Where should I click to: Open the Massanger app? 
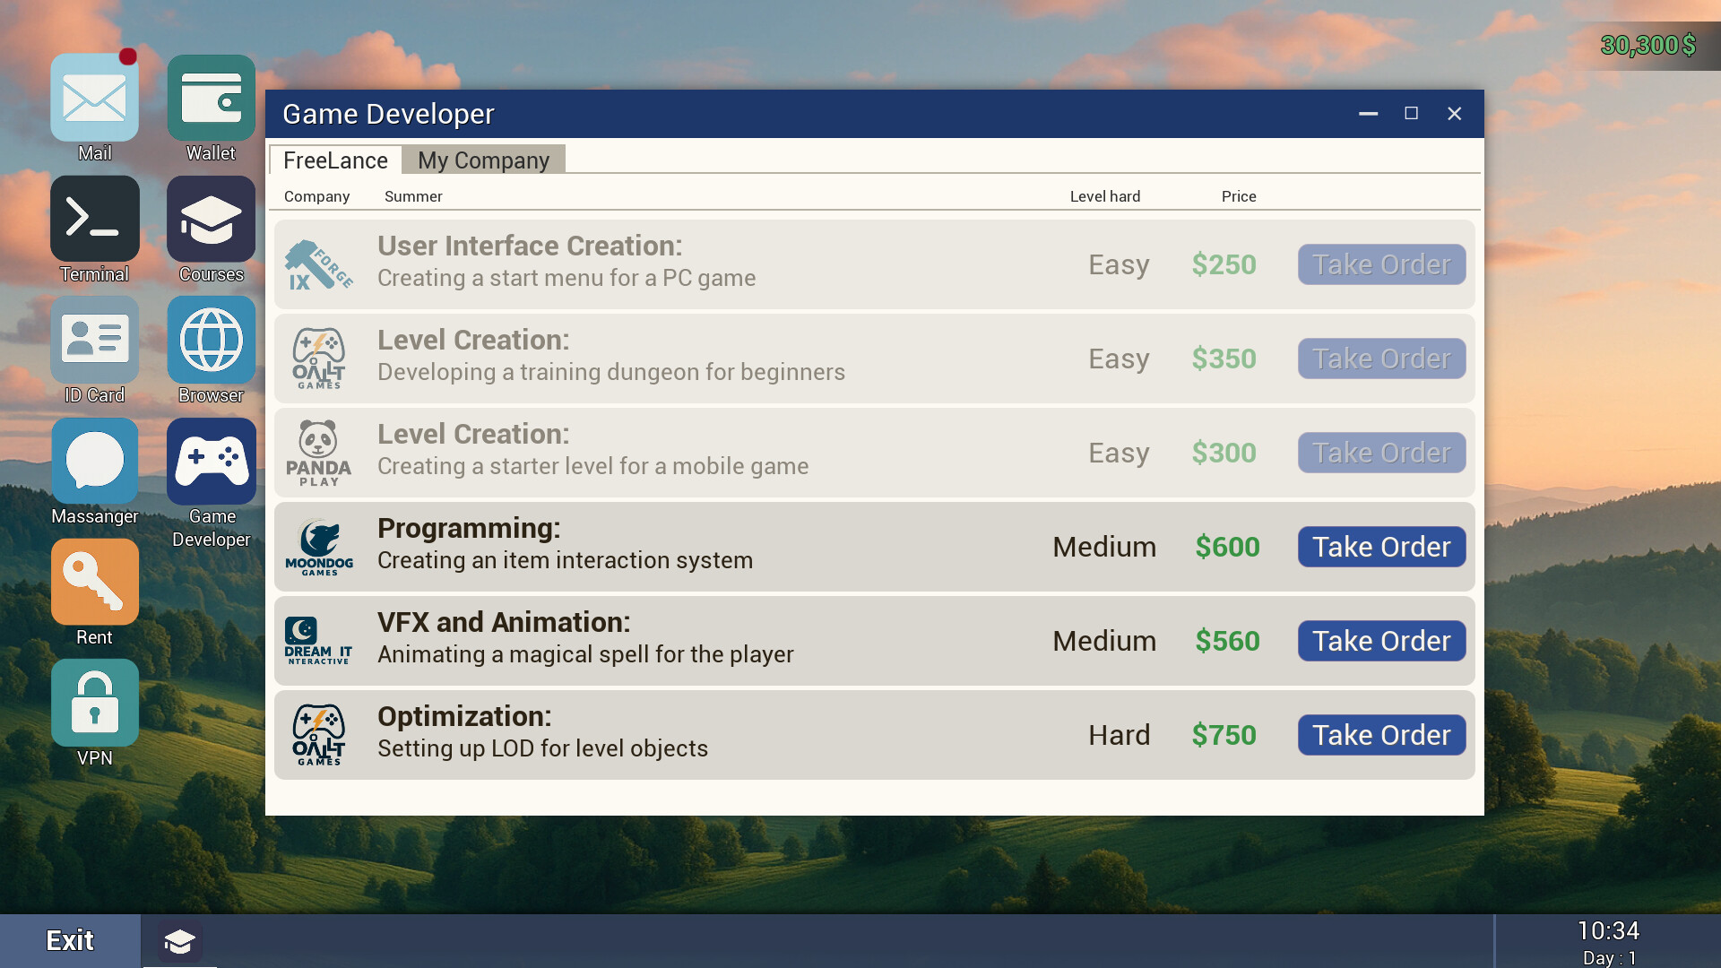[94, 461]
